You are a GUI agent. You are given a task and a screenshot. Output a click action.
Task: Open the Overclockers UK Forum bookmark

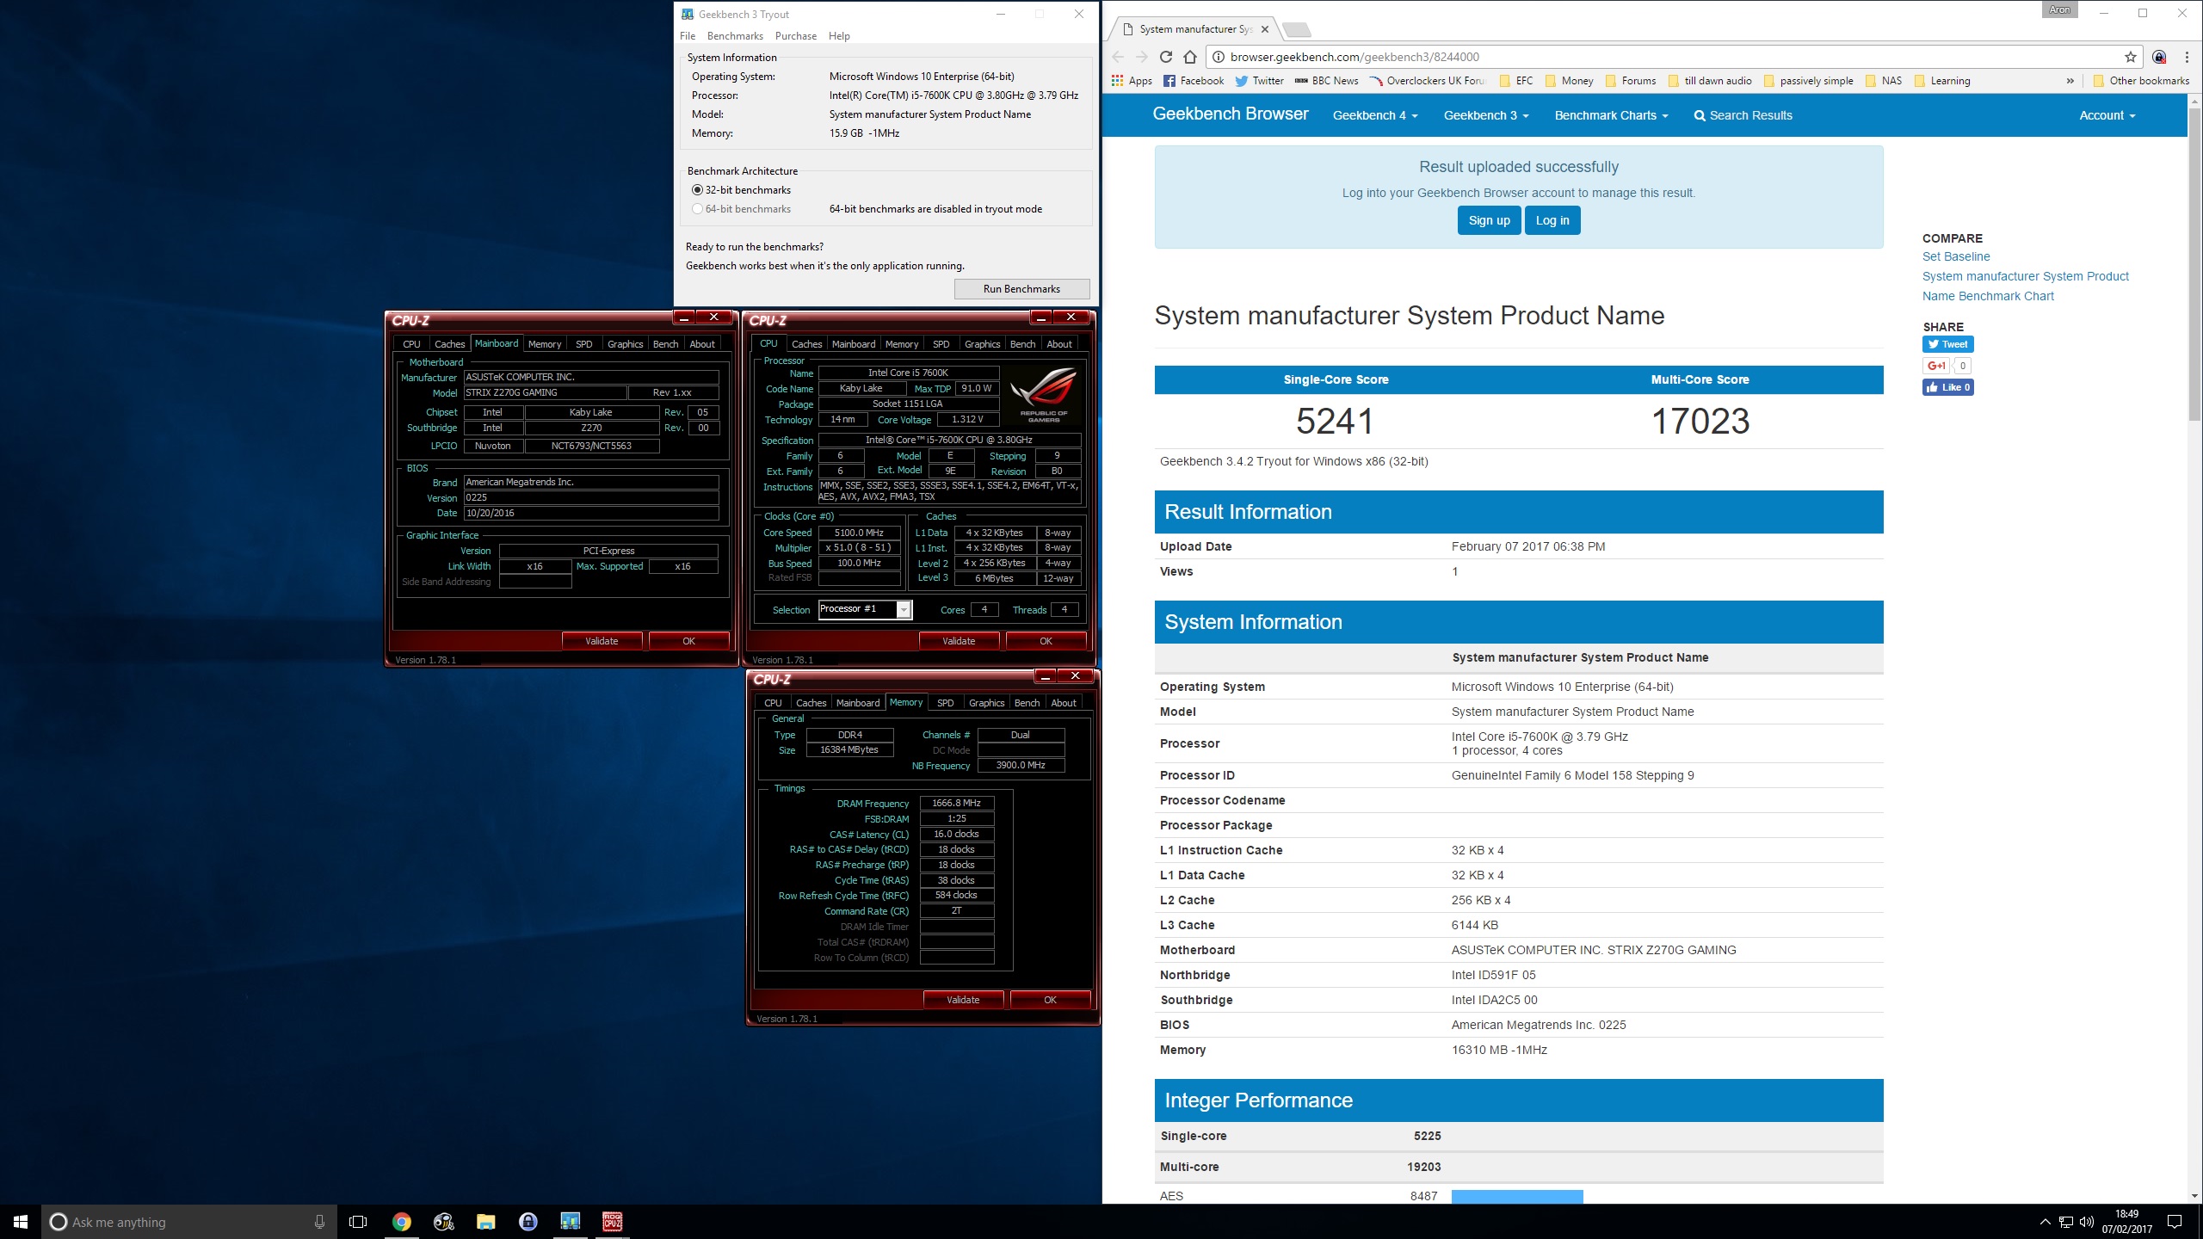(1428, 81)
